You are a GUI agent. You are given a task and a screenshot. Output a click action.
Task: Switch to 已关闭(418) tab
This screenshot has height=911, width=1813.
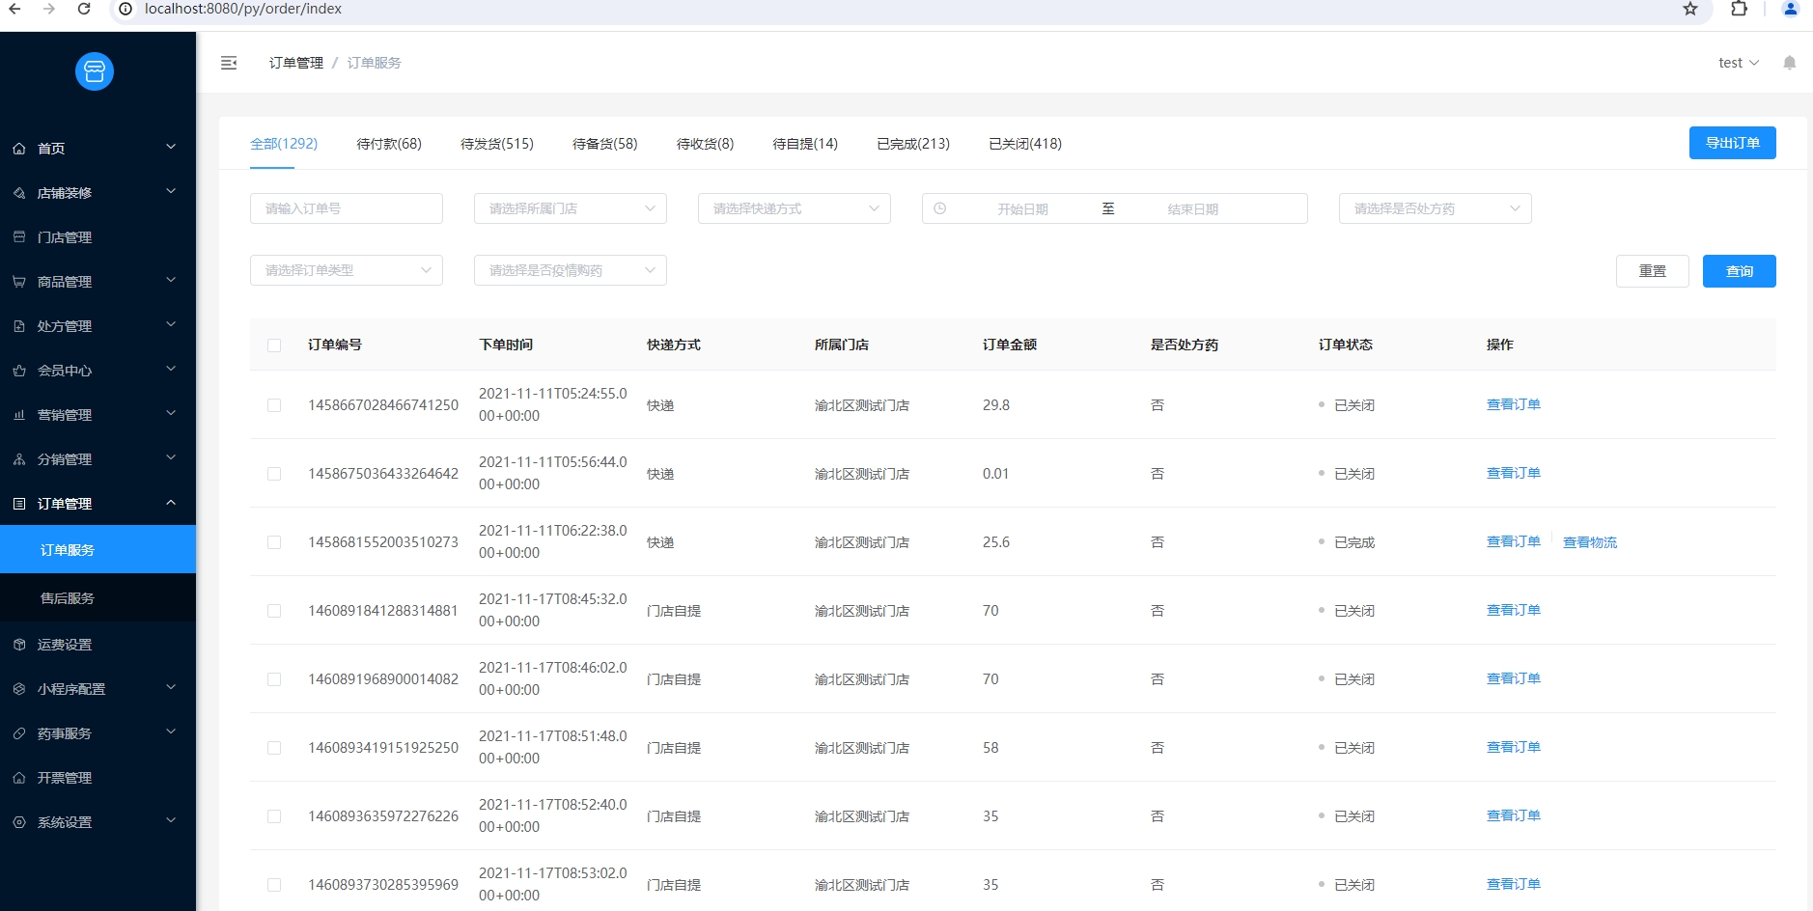[x=1025, y=144]
